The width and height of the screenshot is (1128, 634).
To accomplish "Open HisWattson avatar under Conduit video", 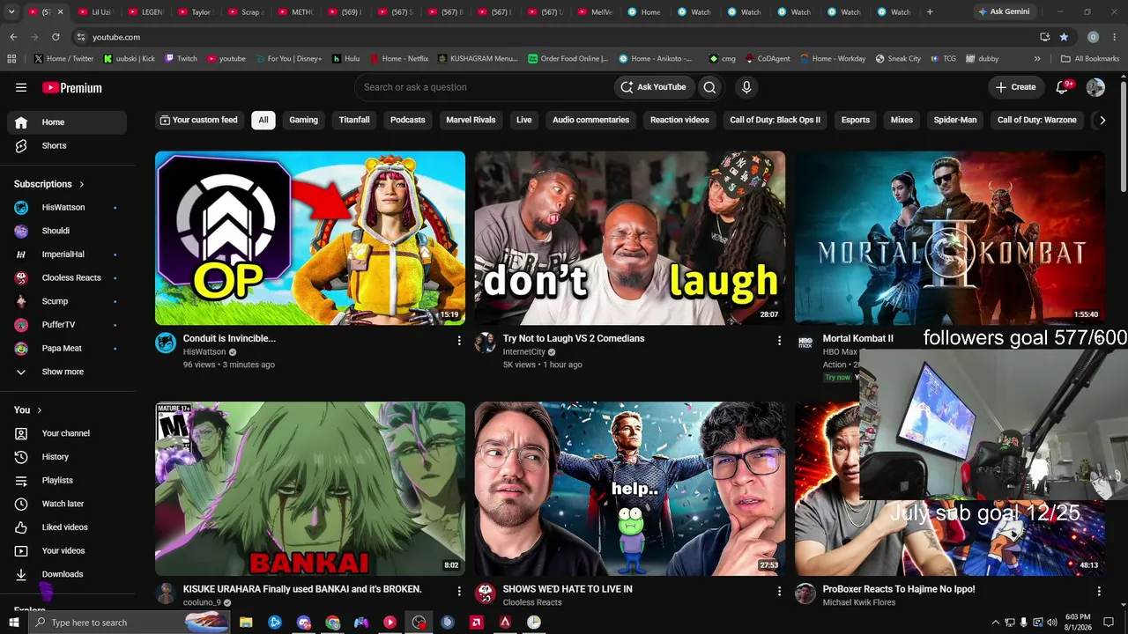I will (x=166, y=343).
